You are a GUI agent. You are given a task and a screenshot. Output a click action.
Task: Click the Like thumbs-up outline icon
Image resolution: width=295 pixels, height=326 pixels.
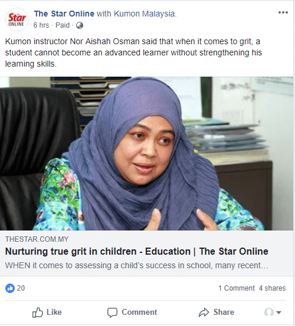(x=37, y=312)
